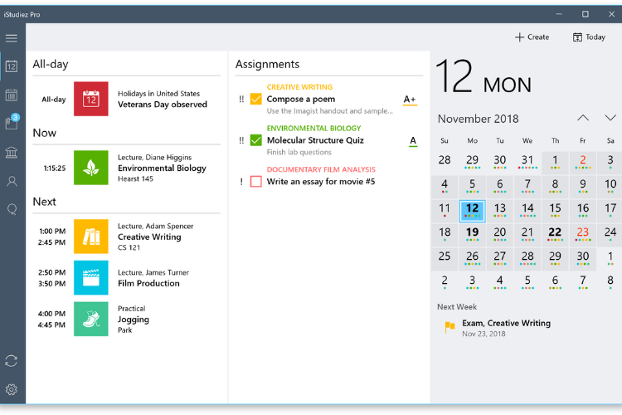Open the Planner building icon in sidebar

[12, 153]
